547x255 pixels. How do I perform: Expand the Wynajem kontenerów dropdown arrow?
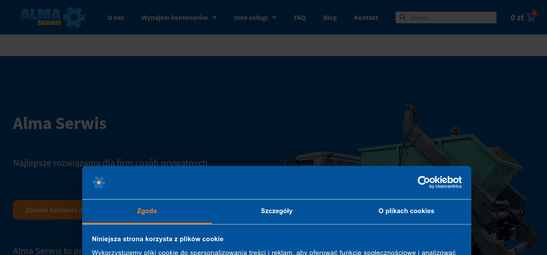214,18
